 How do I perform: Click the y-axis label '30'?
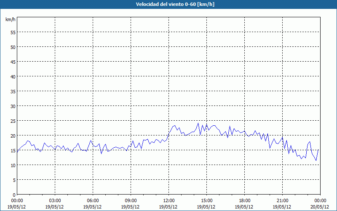click(13, 106)
